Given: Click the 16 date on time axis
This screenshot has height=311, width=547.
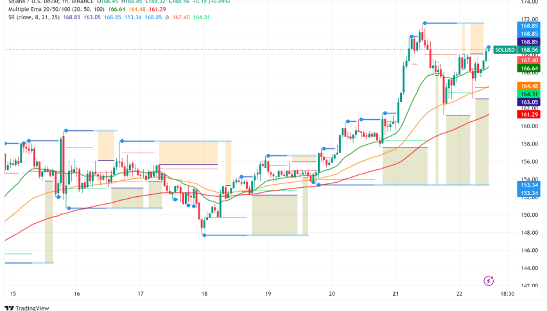Looking at the screenshot, I should tap(77, 294).
